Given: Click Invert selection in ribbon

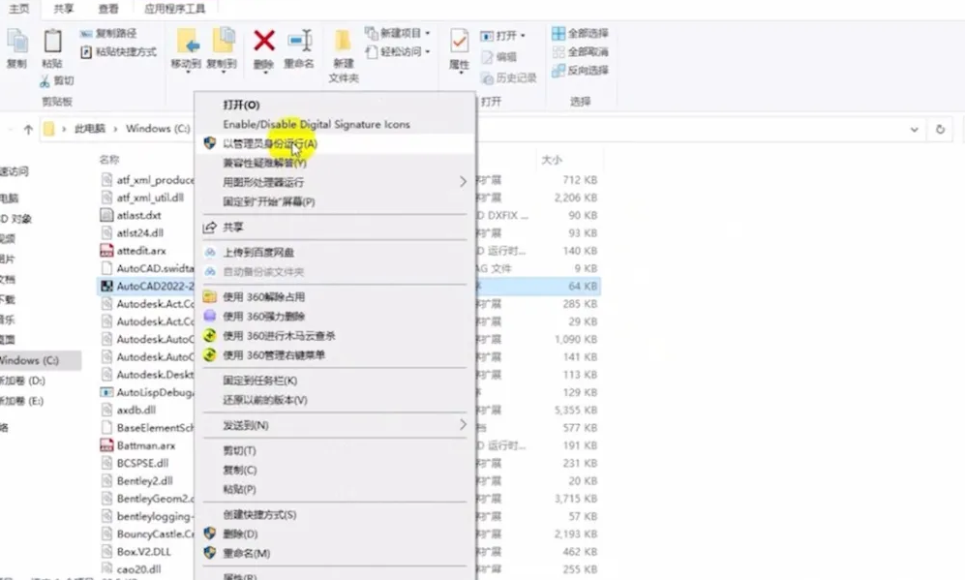Looking at the screenshot, I should (x=581, y=70).
